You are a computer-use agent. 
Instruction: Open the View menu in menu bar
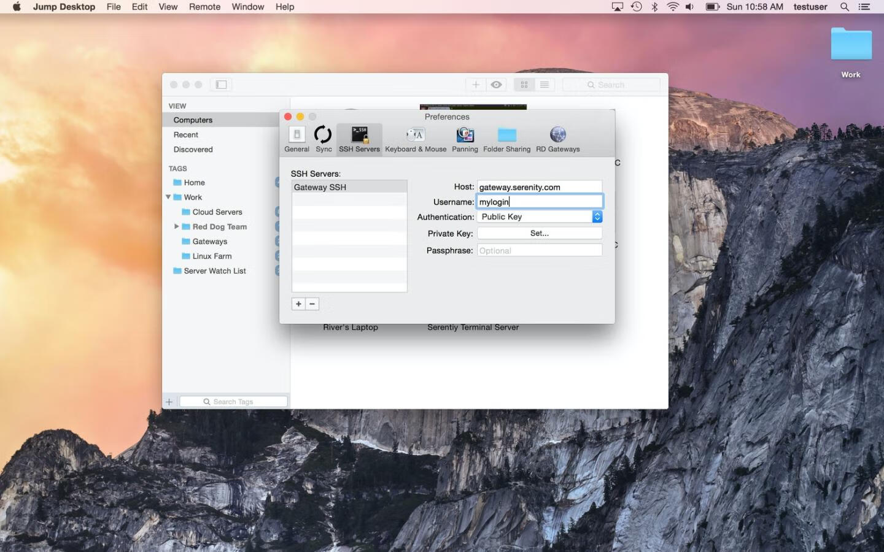click(x=168, y=7)
